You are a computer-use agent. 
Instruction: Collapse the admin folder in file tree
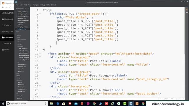(x=19, y=35)
